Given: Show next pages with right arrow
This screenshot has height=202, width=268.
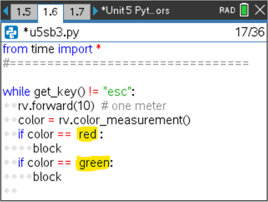Looking at the screenshot, I should (95, 11).
